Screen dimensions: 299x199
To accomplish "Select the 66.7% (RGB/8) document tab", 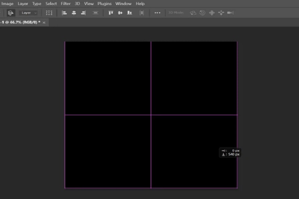I will [x=21, y=23].
